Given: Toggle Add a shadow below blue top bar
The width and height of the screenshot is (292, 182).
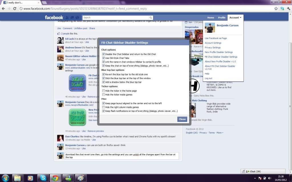Looking at the screenshot, I should pos(104,82).
